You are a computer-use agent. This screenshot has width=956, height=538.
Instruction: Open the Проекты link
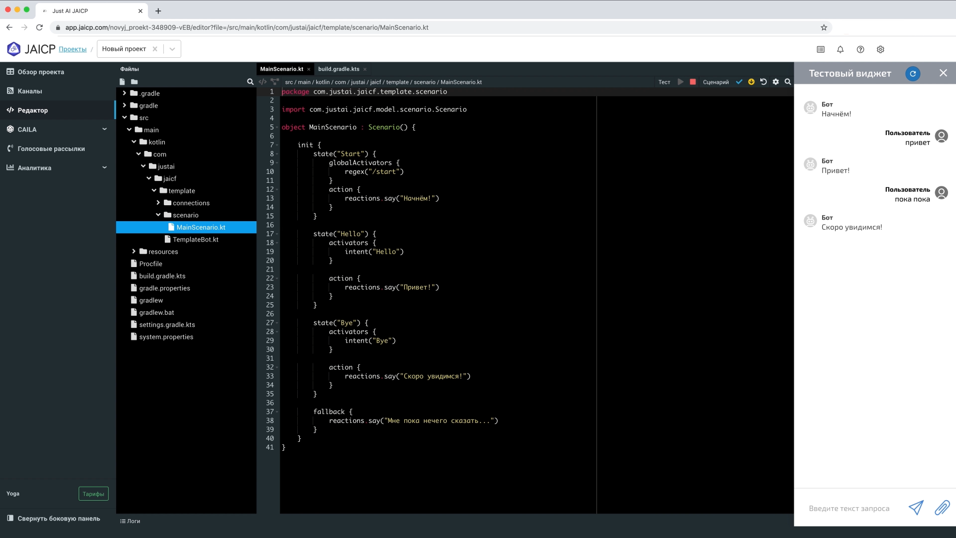73,49
